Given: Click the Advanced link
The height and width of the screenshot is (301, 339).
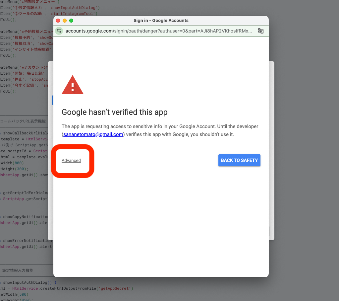Looking at the screenshot, I should coord(71,161).
